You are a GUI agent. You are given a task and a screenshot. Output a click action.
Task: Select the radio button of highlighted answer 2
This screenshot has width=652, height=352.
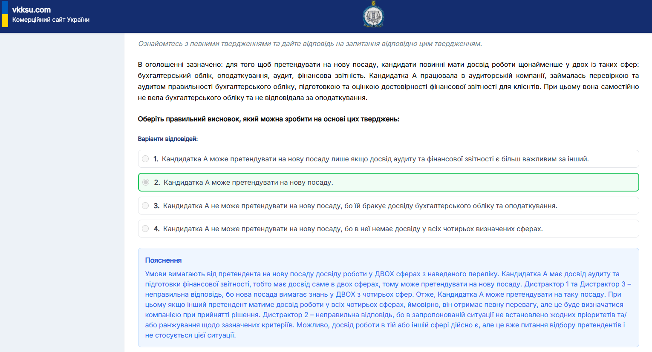[x=146, y=182]
